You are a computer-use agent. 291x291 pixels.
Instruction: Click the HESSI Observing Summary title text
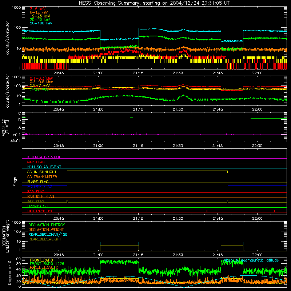(154, 3)
